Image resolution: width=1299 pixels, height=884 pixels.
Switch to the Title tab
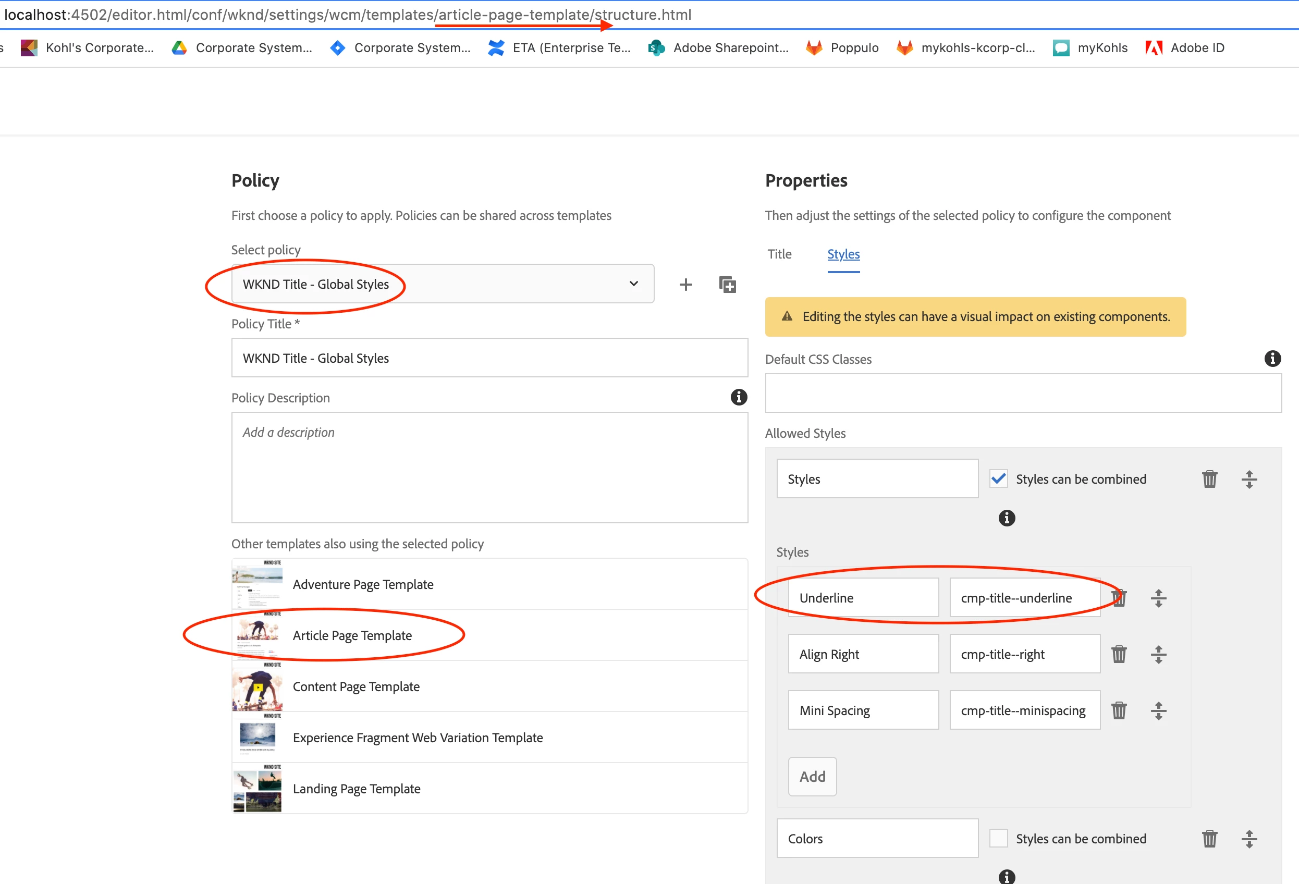coord(779,254)
